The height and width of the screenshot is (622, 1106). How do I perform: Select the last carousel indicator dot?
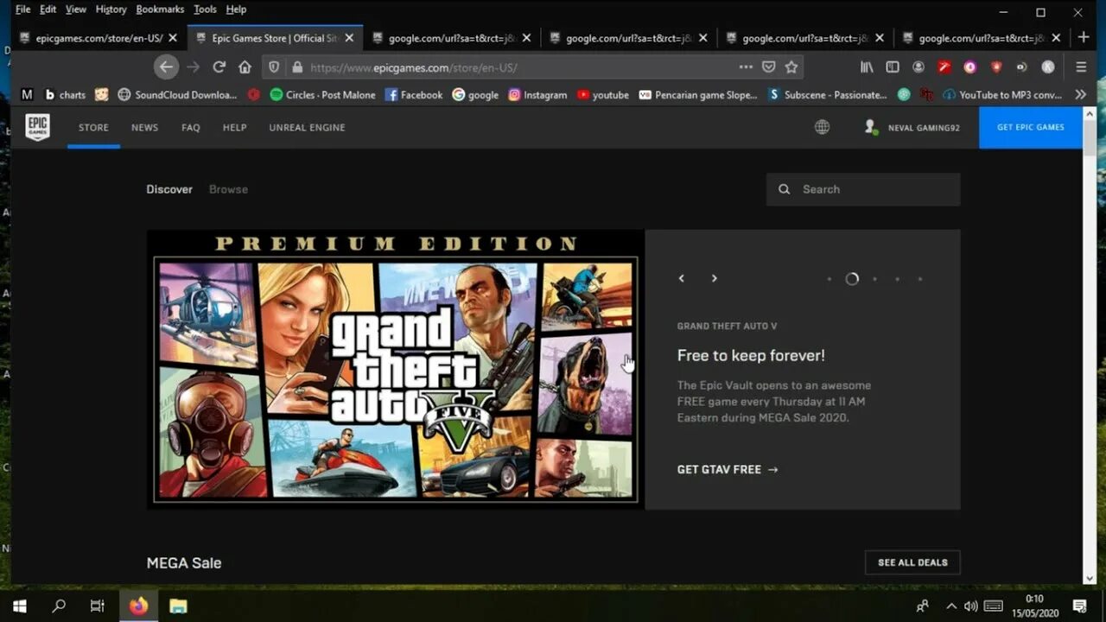click(x=920, y=279)
